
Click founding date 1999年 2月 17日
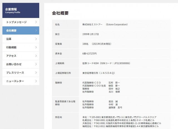[91, 34]
